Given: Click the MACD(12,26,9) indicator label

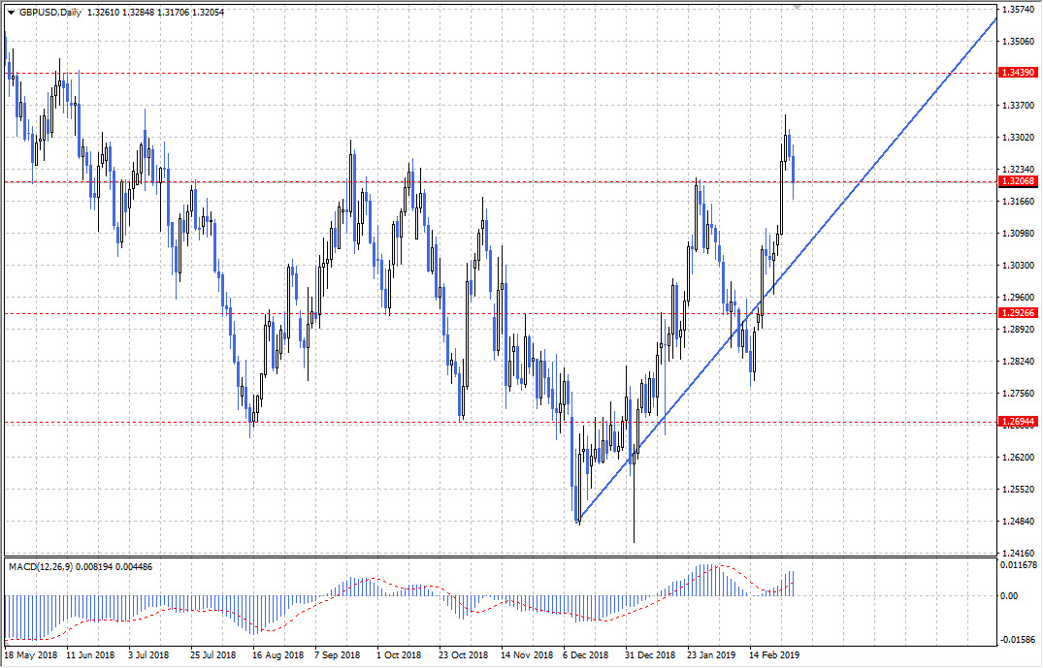Looking at the screenshot, I should 42,567.
